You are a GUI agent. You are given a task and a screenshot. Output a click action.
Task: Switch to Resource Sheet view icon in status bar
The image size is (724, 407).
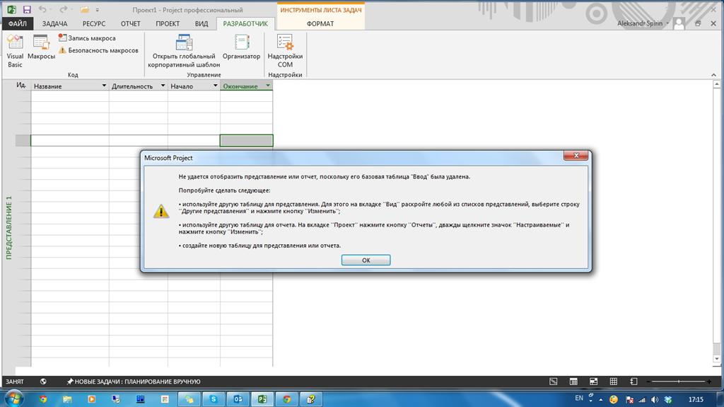pyautogui.click(x=613, y=382)
